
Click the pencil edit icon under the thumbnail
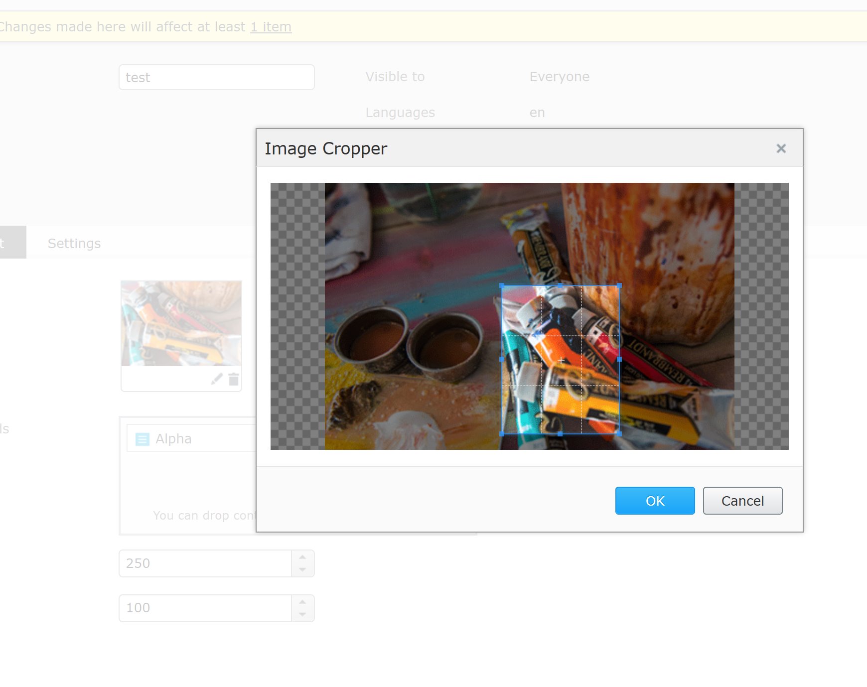[217, 379]
